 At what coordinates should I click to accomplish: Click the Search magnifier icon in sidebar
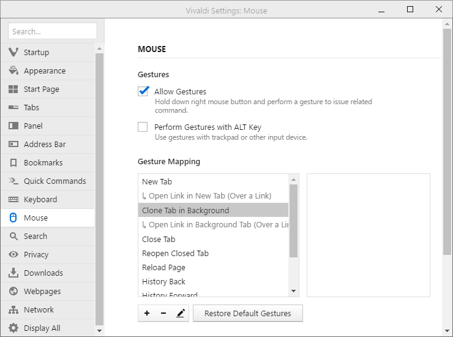pyautogui.click(x=13, y=236)
